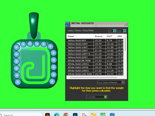The width and height of the screenshot is (155, 116).
Task: Open Microsoft Edge from the taskbar
Action: tap(57, 114)
